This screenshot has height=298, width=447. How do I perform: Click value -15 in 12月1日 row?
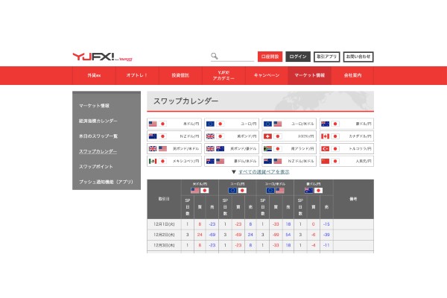tap(326, 224)
